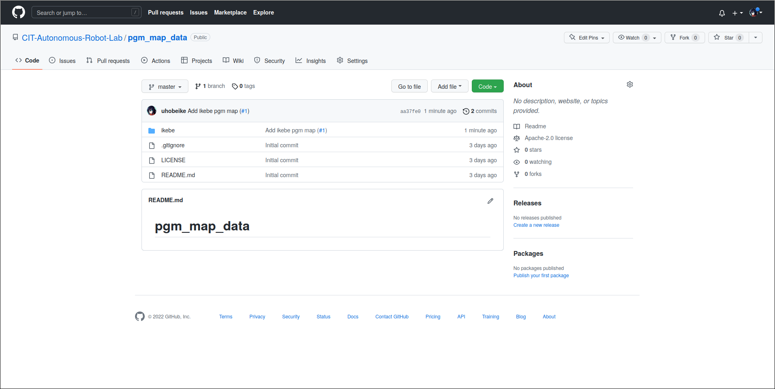The image size is (775, 389).
Task: Switch to the Pull requests tab
Action: [108, 61]
